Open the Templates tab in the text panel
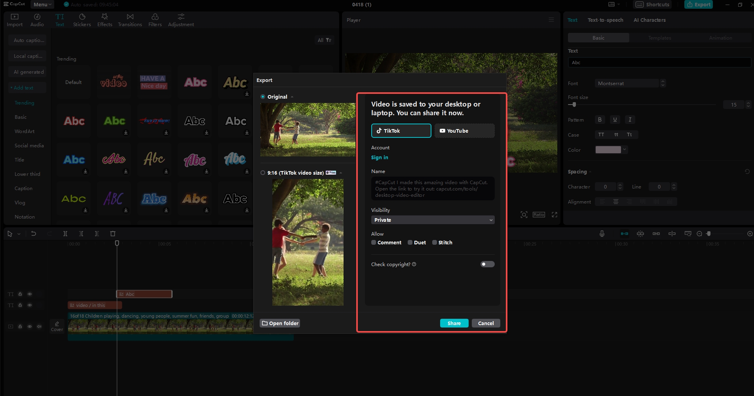This screenshot has width=754, height=396. click(x=659, y=37)
